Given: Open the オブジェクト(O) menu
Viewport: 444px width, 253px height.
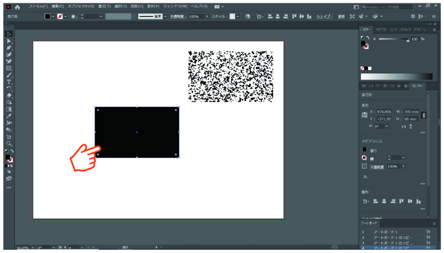Looking at the screenshot, I should tap(81, 6).
